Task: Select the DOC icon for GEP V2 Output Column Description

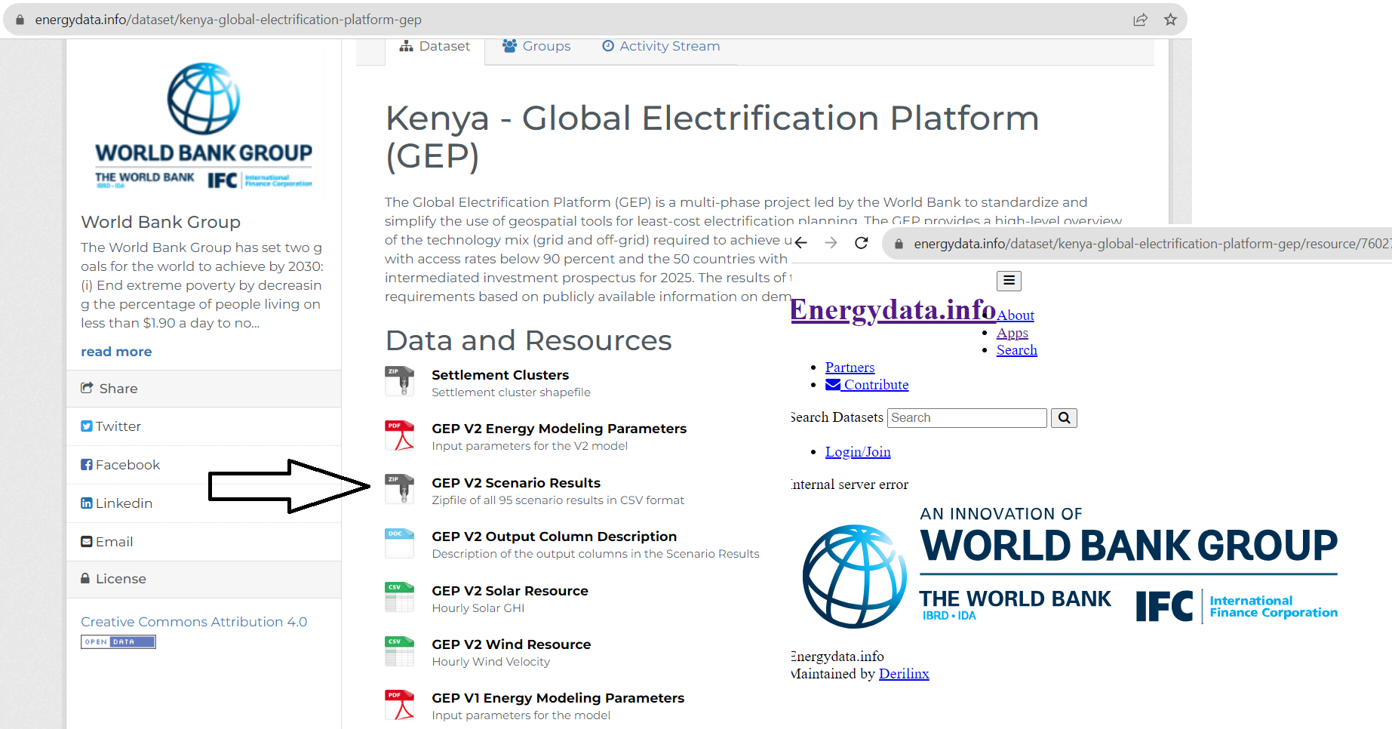Action: 399,543
